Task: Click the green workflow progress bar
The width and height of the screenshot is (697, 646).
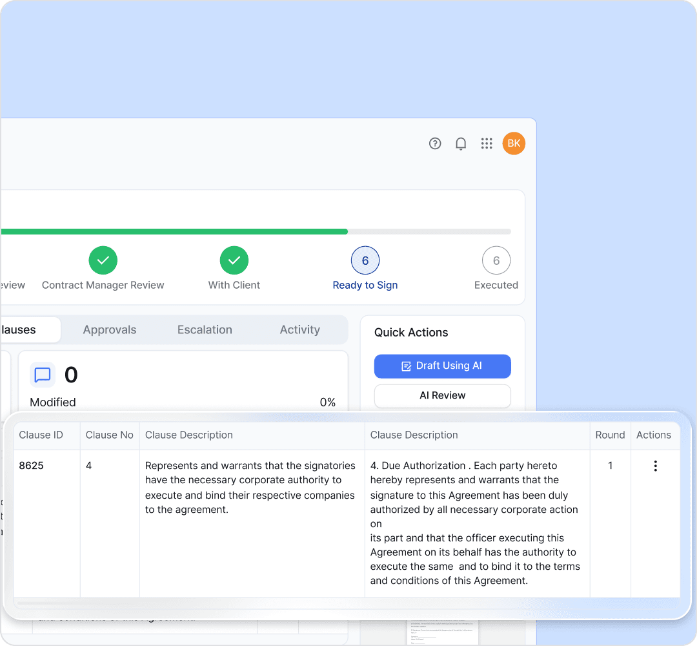Action: click(x=174, y=231)
